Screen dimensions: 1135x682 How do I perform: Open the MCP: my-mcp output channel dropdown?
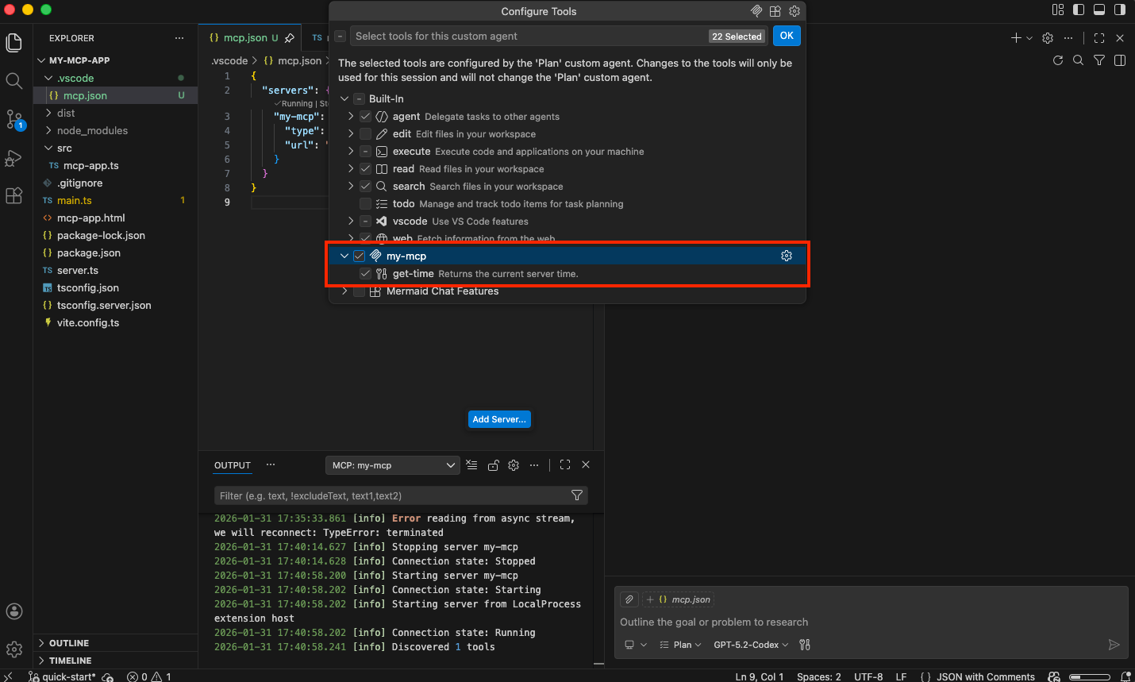click(392, 465)
